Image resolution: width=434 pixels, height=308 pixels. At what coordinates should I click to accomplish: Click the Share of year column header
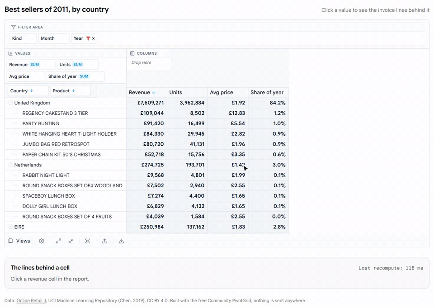coord(269,93)
